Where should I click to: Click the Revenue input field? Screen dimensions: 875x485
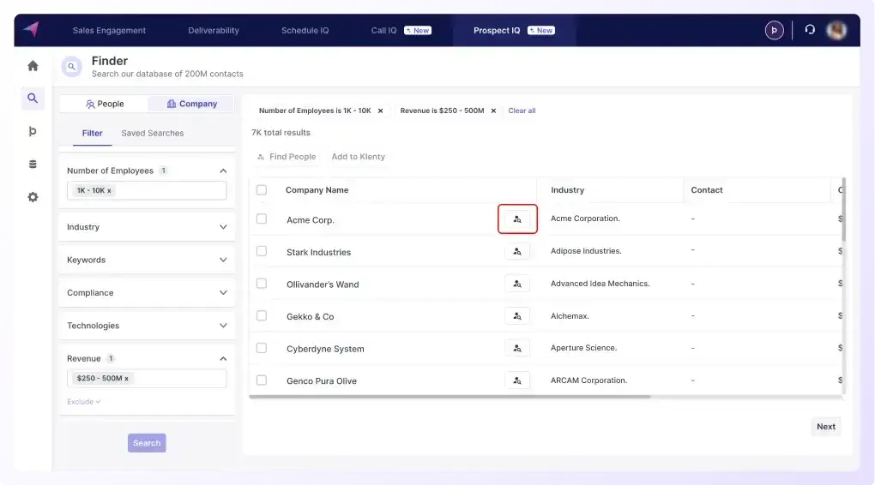[x=147, y=379]
